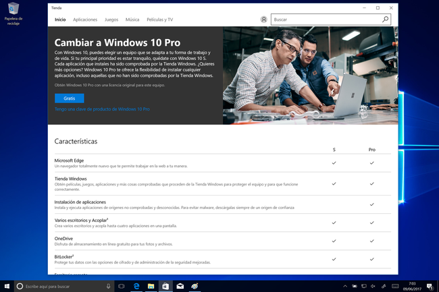The width and height of the screenshot is (439, 292).
Task: Click the taskbar clock and date
Action: point(412,286)
